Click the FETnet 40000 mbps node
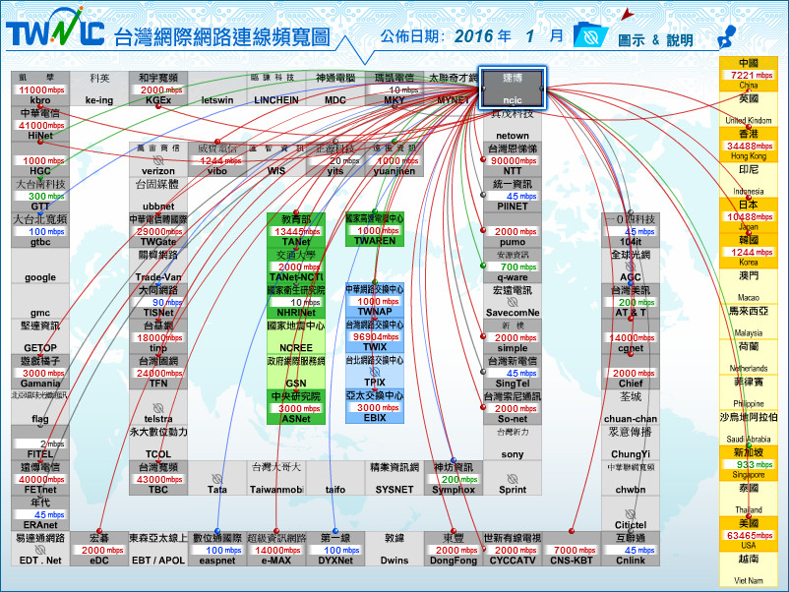The width and height of the screenshot is (789, 592). [x=40, y=478]
